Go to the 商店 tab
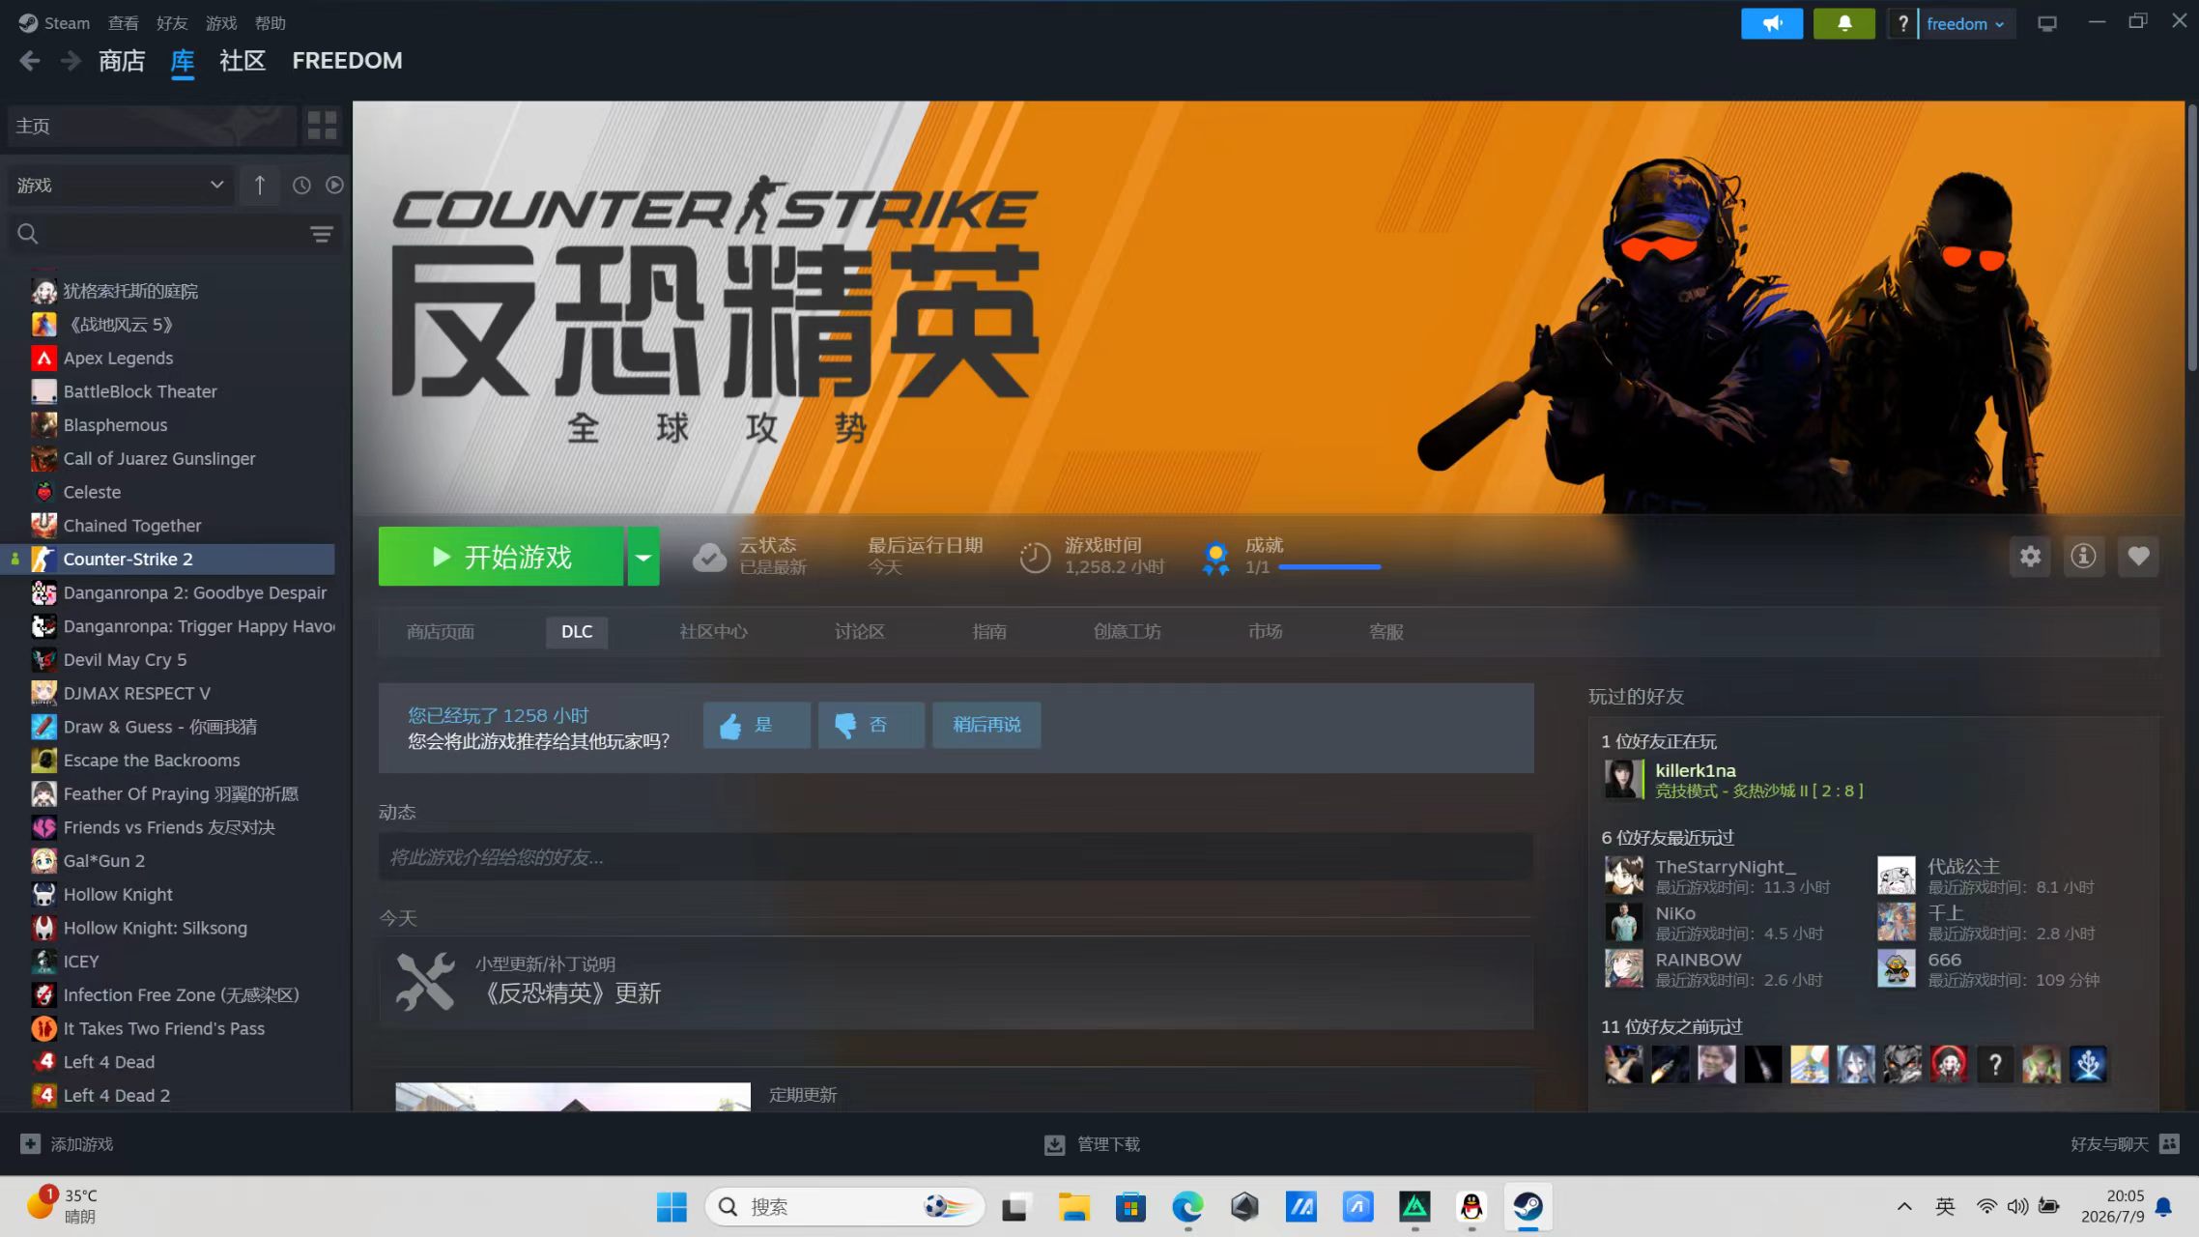The image size is (2199, 1237). [x=122, y=61]
